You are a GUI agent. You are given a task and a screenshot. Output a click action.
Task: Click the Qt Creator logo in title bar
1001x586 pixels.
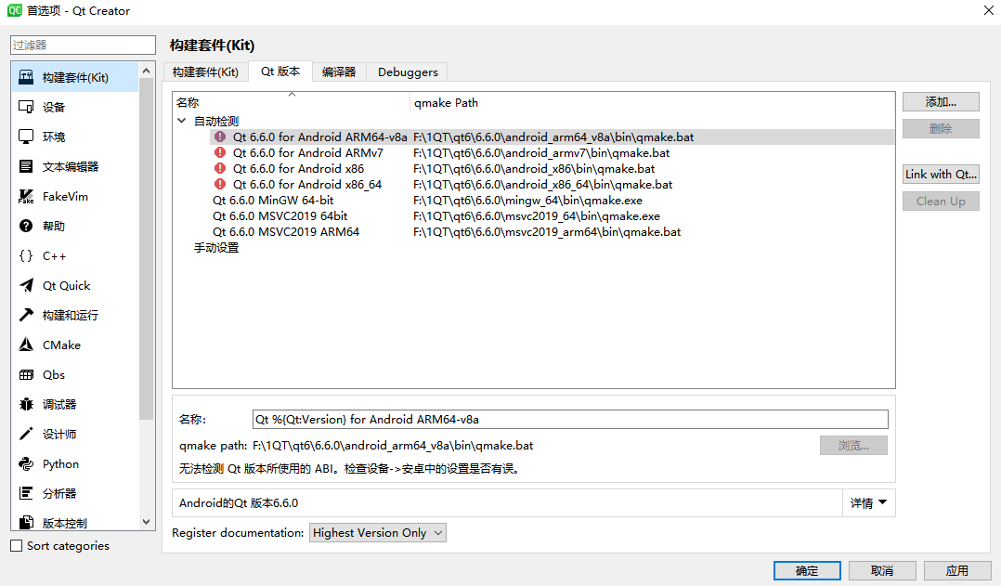[x=15, y=10]
